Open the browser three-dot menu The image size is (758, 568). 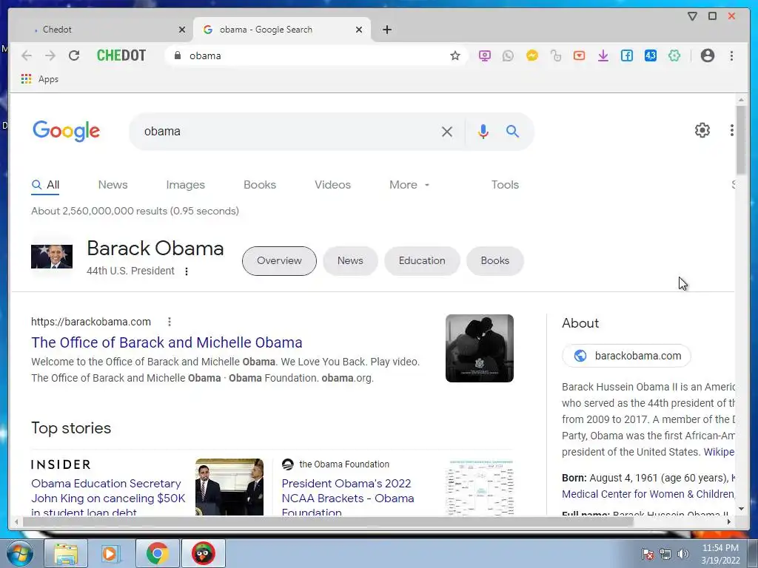(731, 55)
